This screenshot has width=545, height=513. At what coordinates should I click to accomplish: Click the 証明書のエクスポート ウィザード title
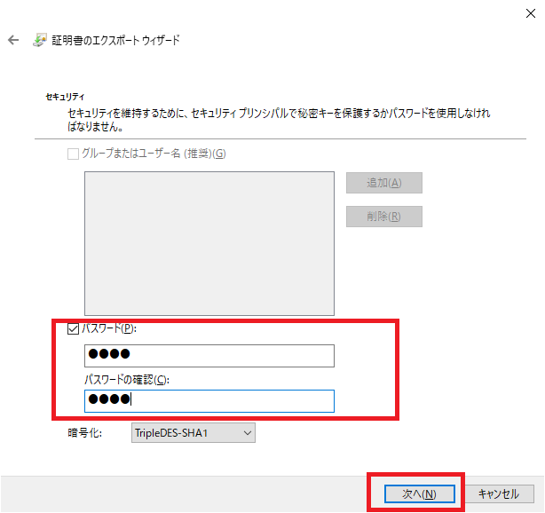(115, 40)
